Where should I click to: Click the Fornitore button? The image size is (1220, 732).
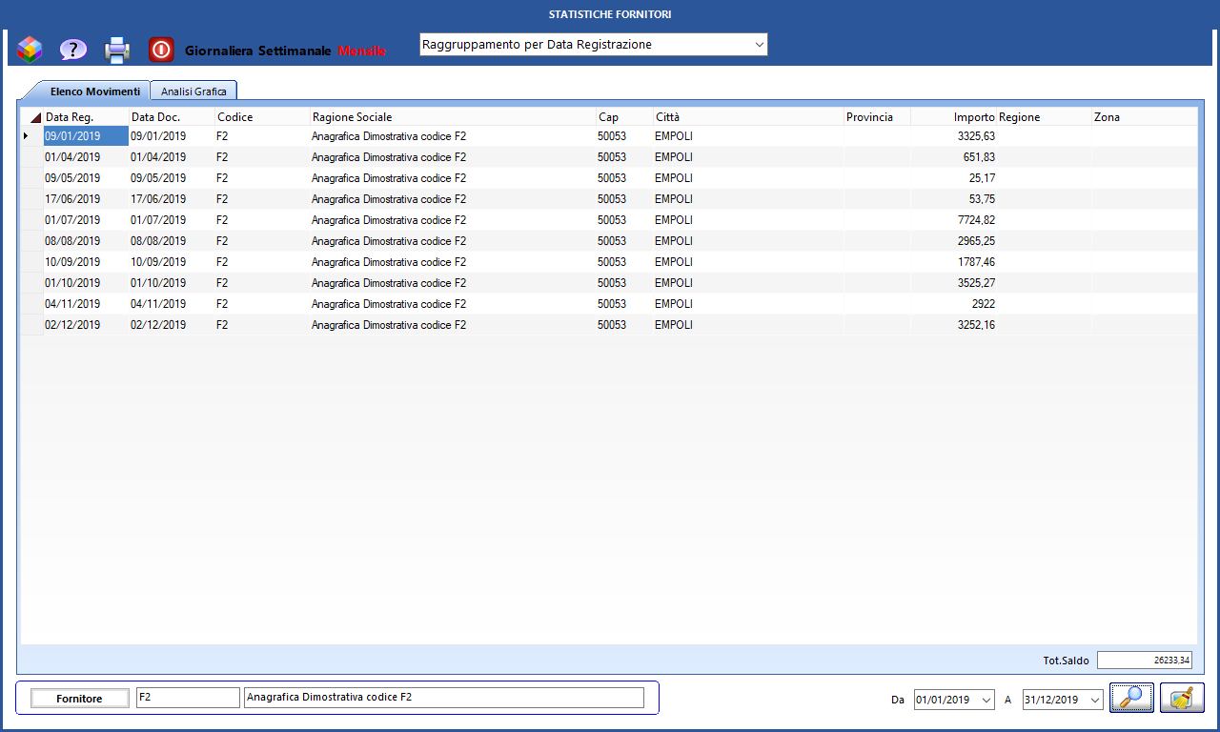[79, 699]
